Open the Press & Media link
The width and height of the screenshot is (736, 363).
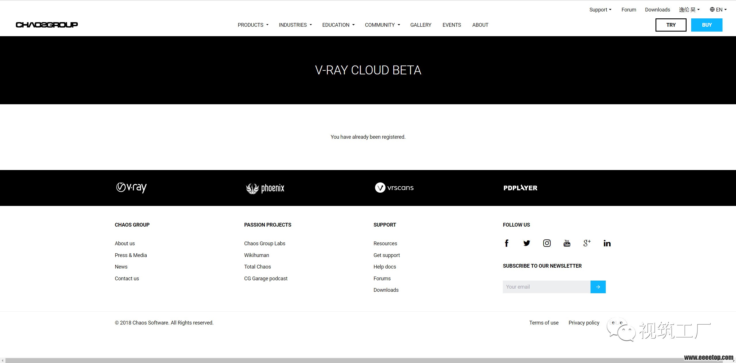click(x=131, y=255)
